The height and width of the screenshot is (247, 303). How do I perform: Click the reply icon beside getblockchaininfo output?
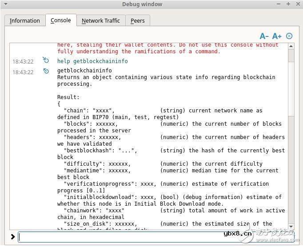[46, 71]
